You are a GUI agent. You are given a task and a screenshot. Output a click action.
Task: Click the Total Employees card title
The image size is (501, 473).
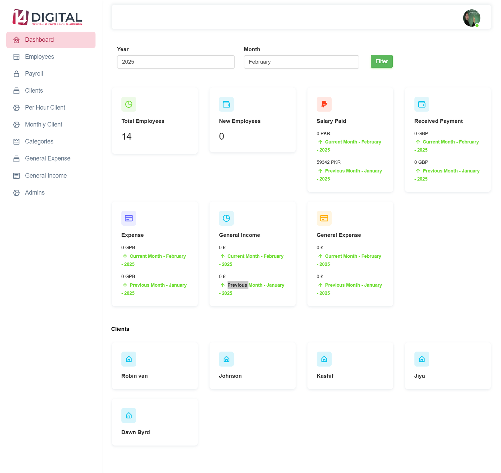143,121
